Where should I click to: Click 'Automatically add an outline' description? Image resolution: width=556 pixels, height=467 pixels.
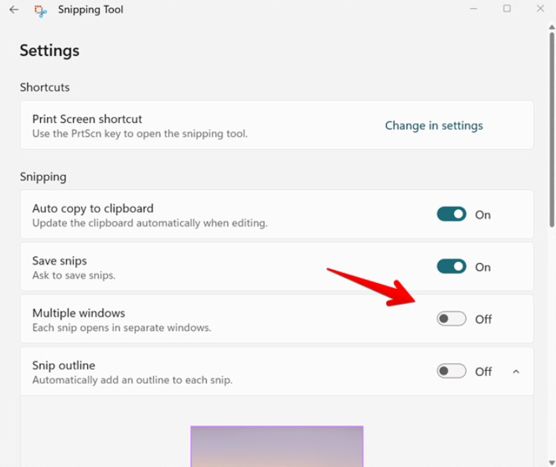click(x=132, y=380)
